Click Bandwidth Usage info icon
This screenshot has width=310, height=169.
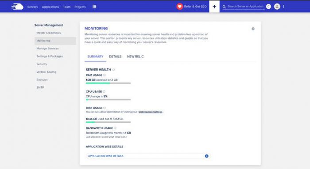click(115, 128)
